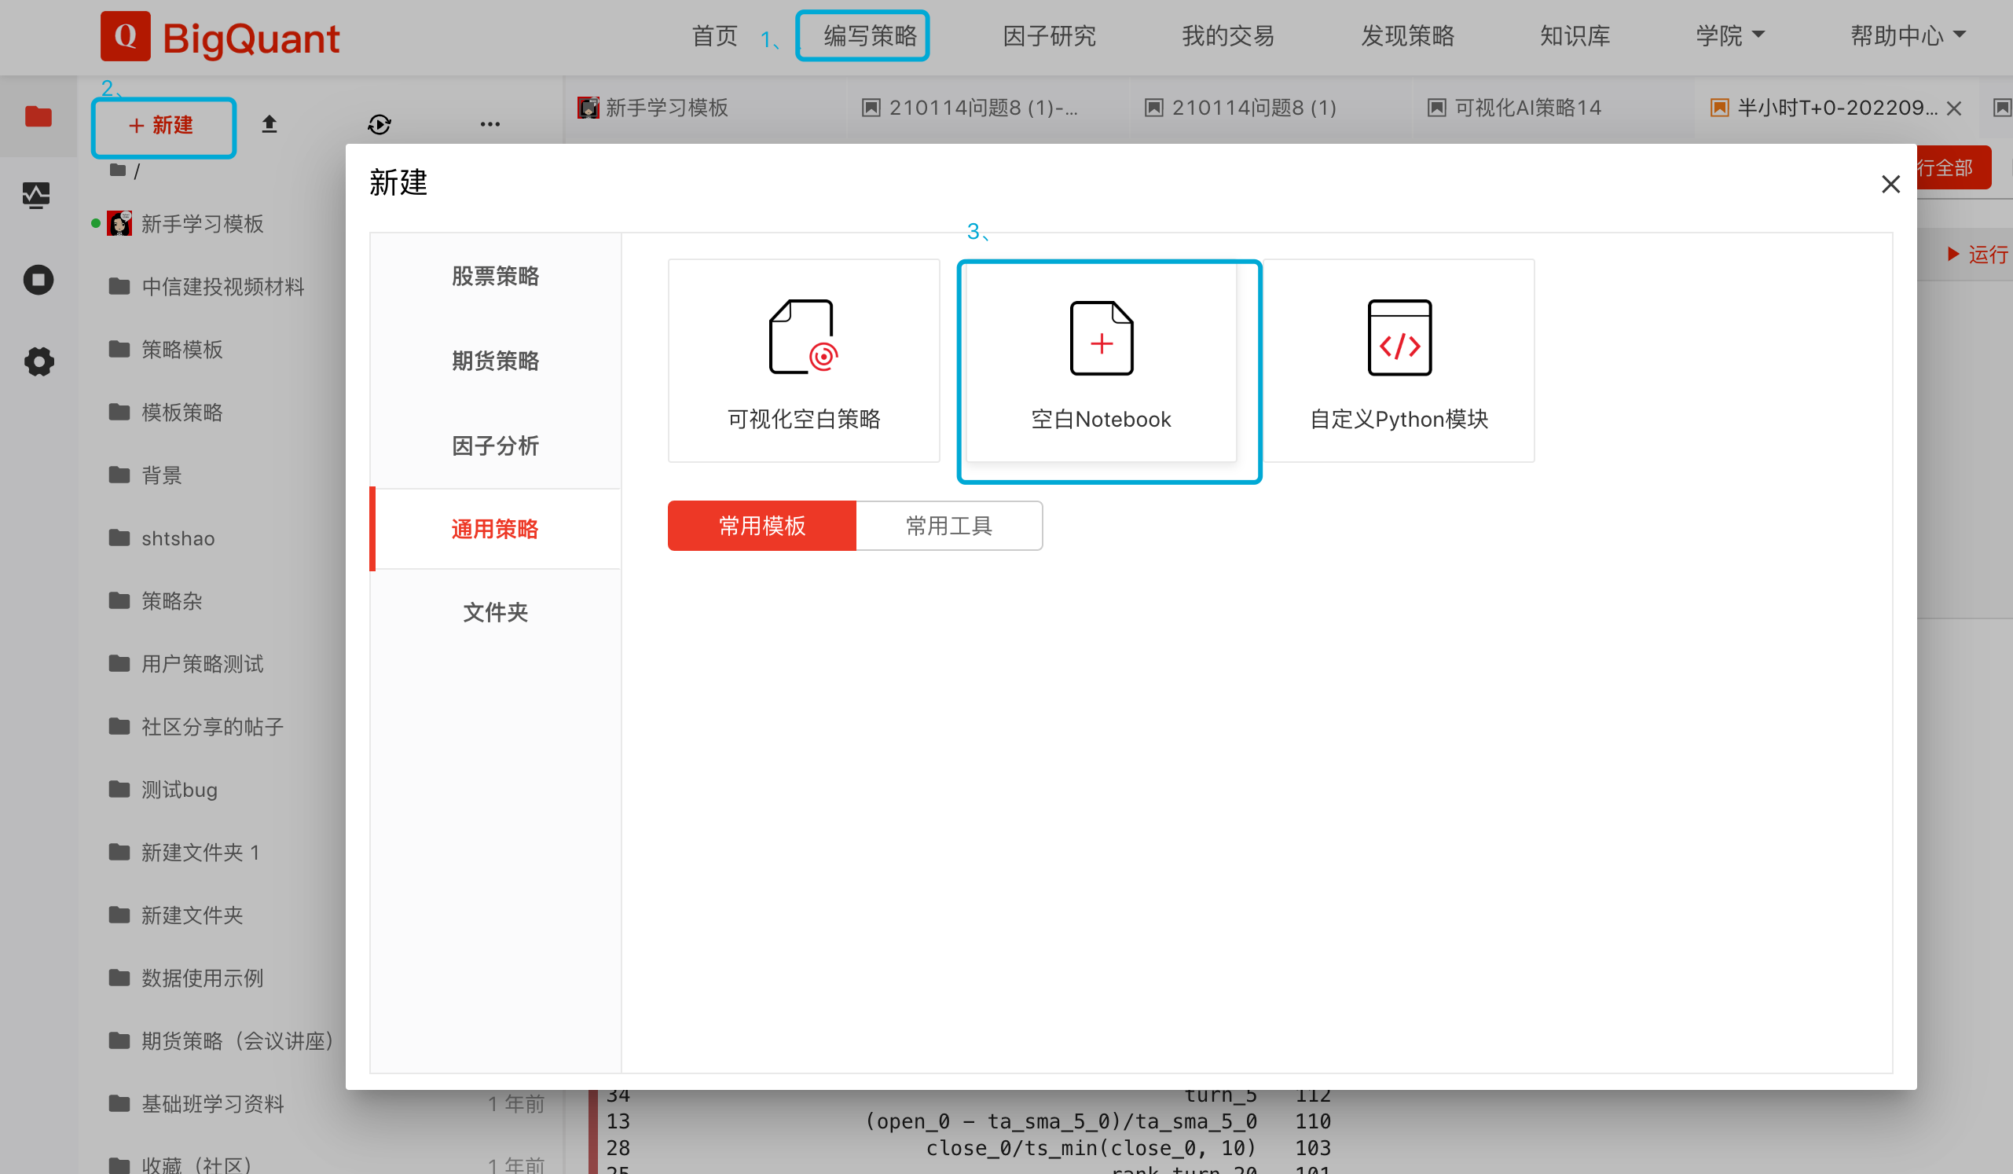Open the activity monitor sidebar icon
Image resolution: width=2013 pixels, height=1174 pixels.
37,195
